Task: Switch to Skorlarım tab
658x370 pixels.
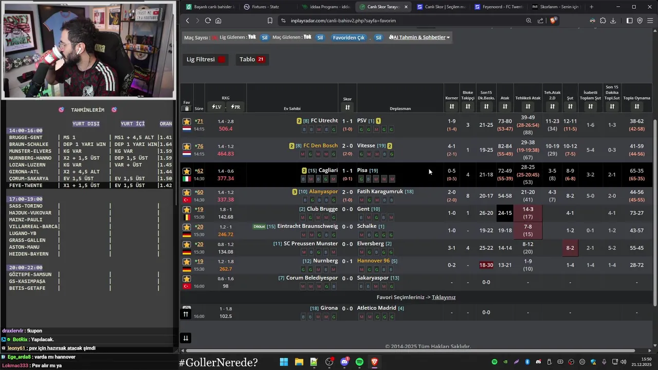Action: point(556,7)
